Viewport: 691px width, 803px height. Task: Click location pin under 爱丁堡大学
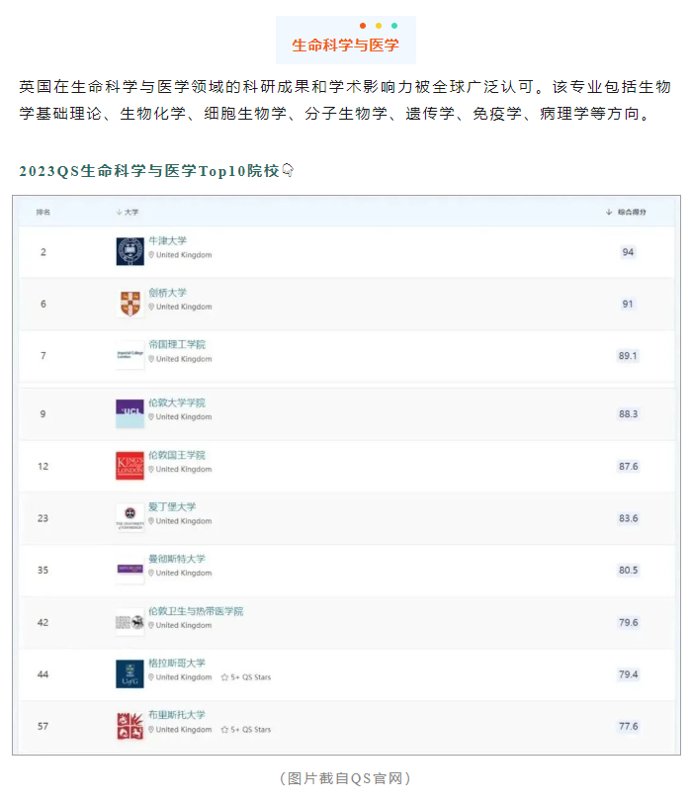(151, 521)
